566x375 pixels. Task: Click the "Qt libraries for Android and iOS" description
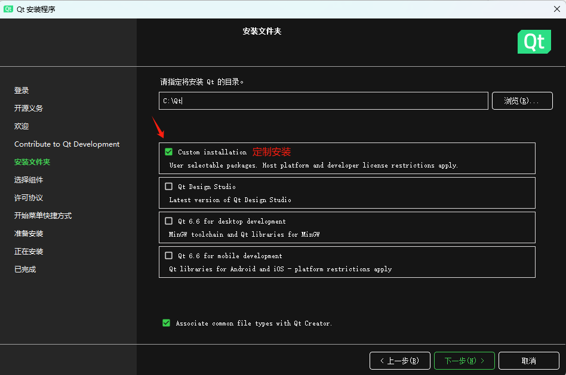(x=281, y=269)
